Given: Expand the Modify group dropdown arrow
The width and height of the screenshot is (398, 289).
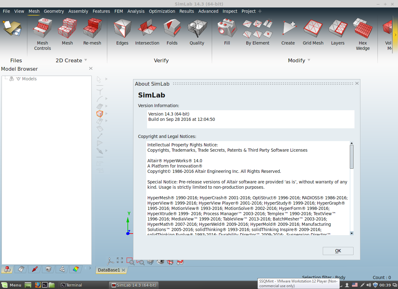Looking at the screenshot, I should [309, 60].
